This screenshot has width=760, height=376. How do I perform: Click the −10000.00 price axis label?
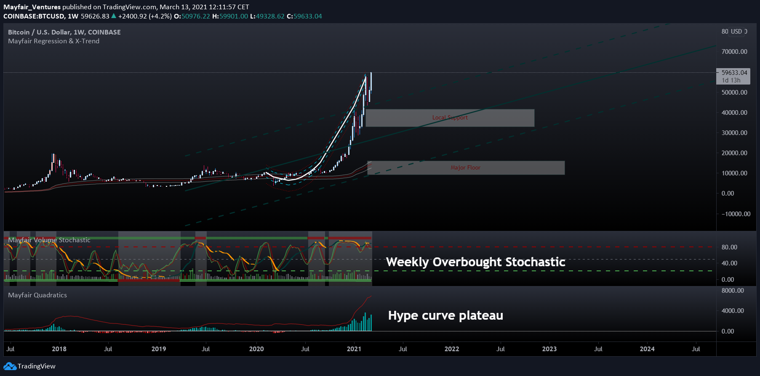(x=736, y=214)
